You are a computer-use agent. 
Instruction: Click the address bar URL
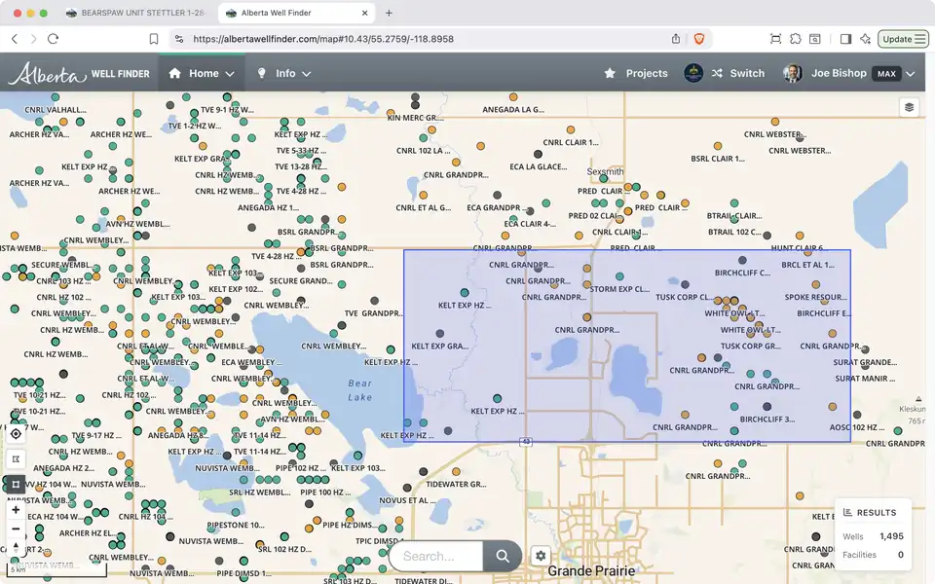(323, 39)
